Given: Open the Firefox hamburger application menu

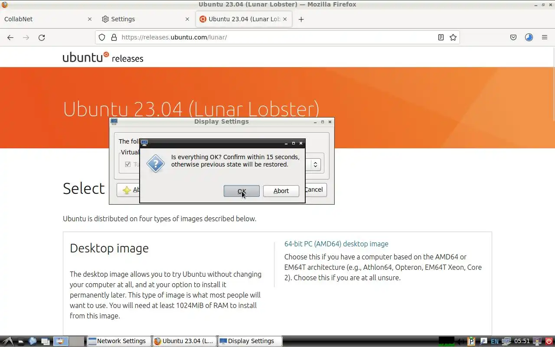Looking at the screenshot, I should tap(545, 37).
